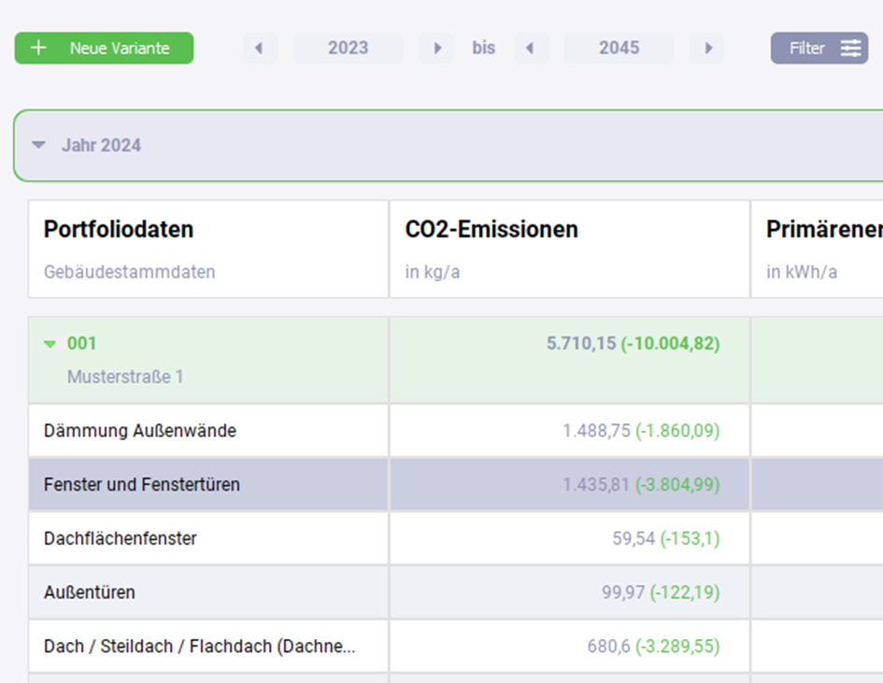Viewport: 883px width, 683px height.
Task: Select the Dach / Steildach / Flachdach row
Action: (199, 647)
